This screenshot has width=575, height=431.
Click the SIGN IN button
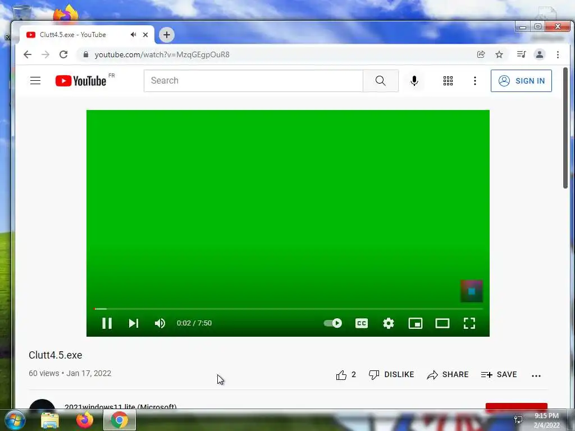pyautogui.click(x=521, y=81)
